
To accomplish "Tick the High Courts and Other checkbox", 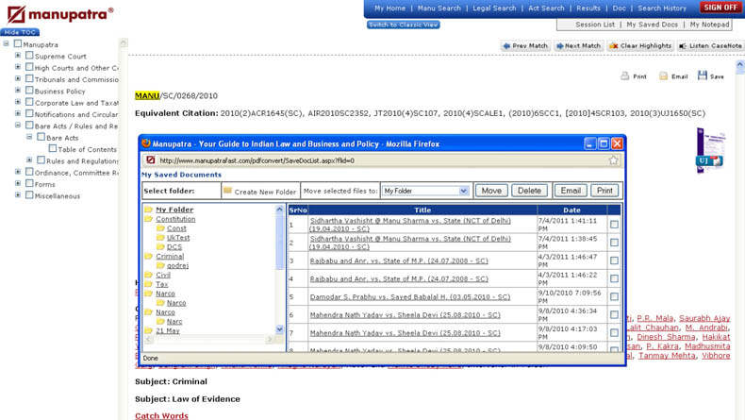I will (x=29, y=67).
